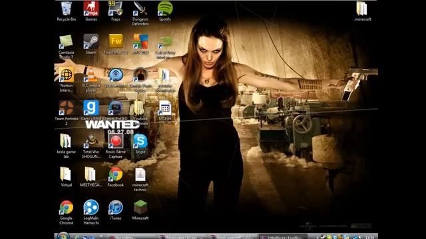This screenshot has width=426, height=239.
Task: Open the Windows Start orb
Action: point(63,236)
